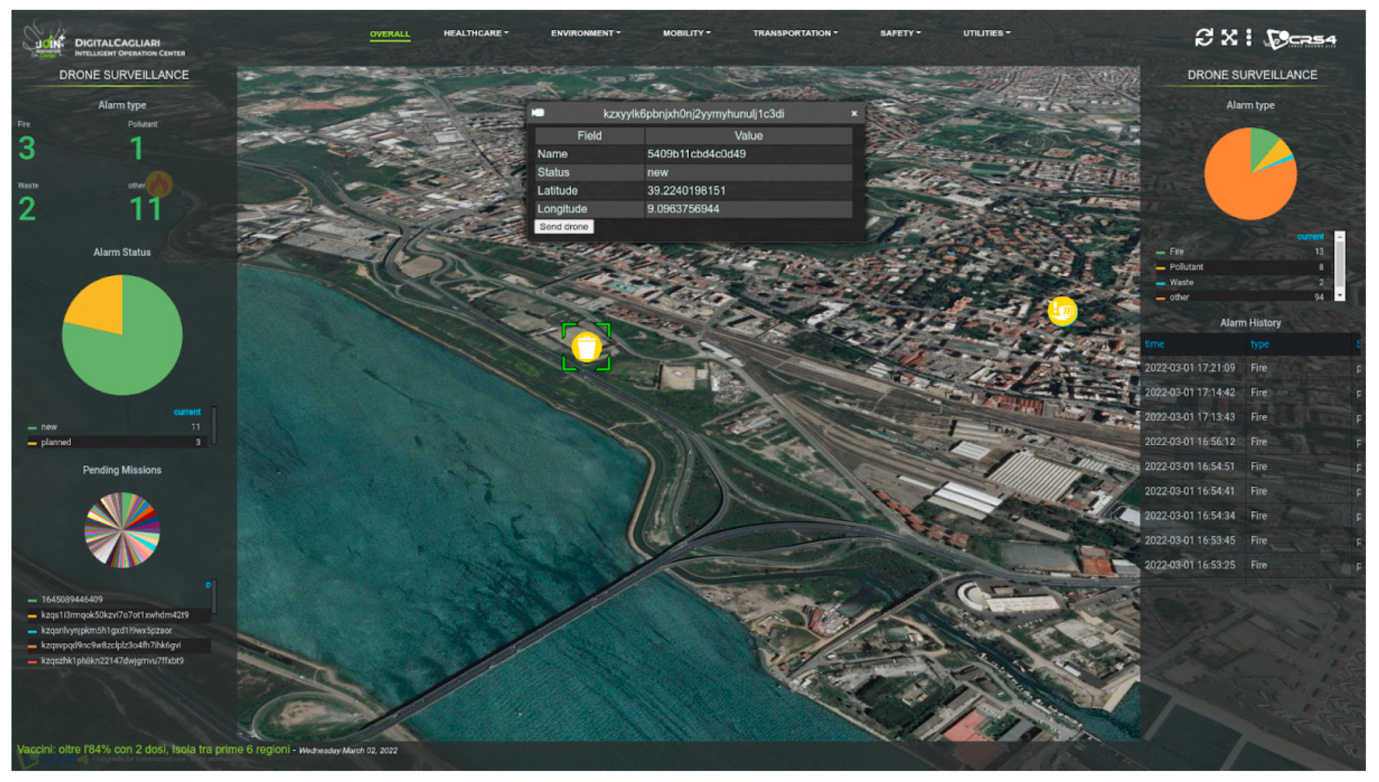The height and width of the screenshot is (782, 1379).
Task: Click the fire alarm flame icon
Action: [159, 184]
